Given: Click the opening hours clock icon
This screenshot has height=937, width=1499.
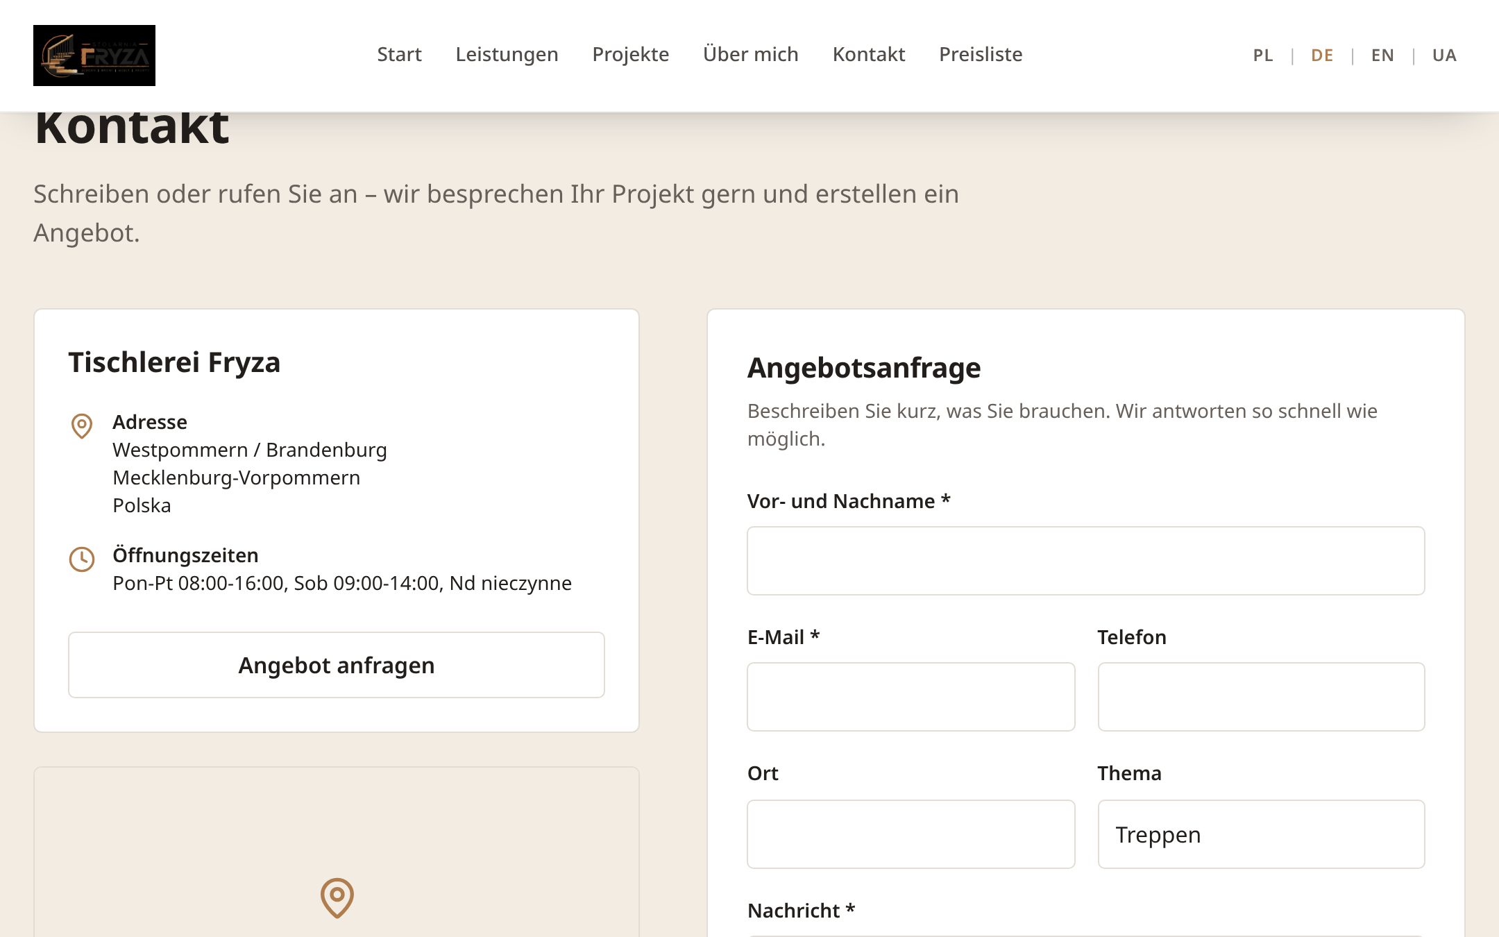Looking at the screenshot, I should [82, 559].
